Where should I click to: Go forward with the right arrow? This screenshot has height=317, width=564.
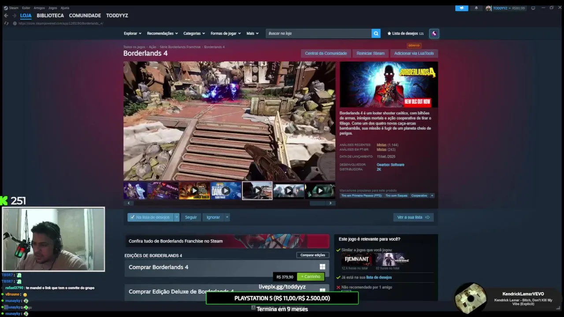pyautogui.click(x=14, y=15)
